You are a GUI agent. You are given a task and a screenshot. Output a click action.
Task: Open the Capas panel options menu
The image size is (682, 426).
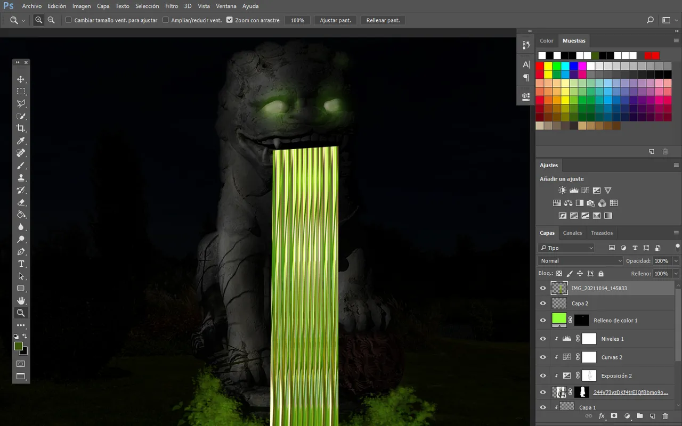676,233
